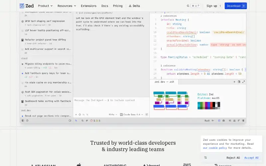Change the Rust language selector

click(x=207, y=121)
